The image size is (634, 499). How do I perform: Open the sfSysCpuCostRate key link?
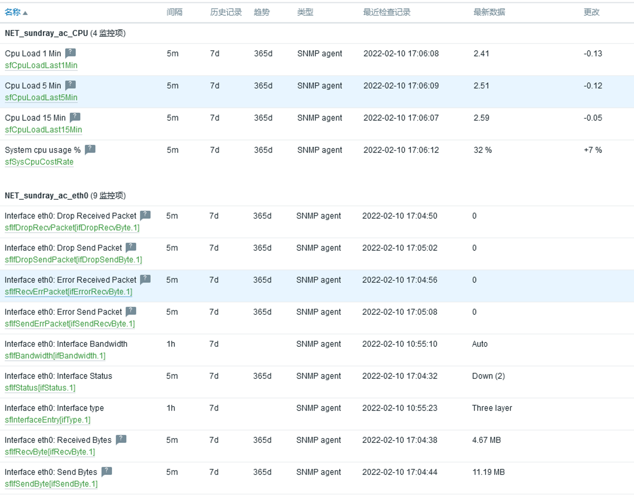(x=39, y=162)
